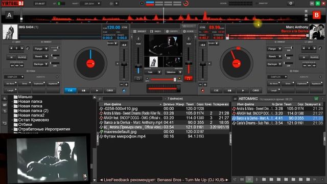This screenshot has width=327, height=184.
Task: Step right deck loop length back
Action: [x=304, y=48]
